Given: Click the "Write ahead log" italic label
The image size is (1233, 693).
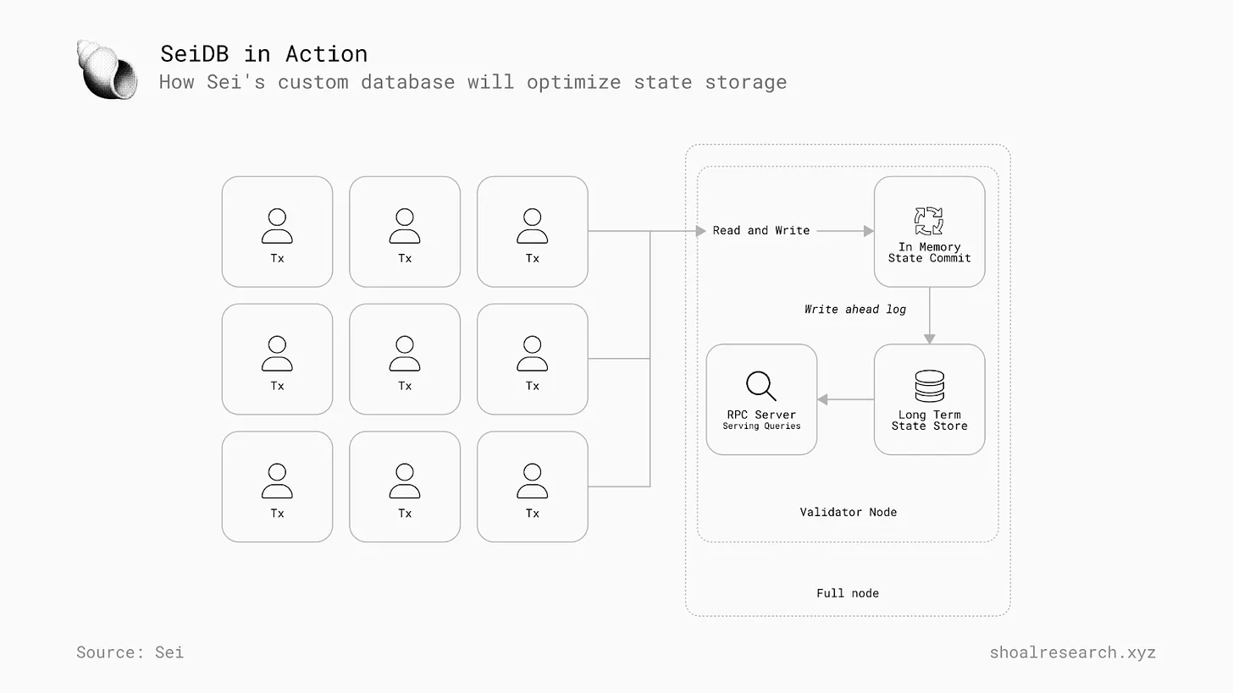Looking at the screenshot, I should pos(854,310).
